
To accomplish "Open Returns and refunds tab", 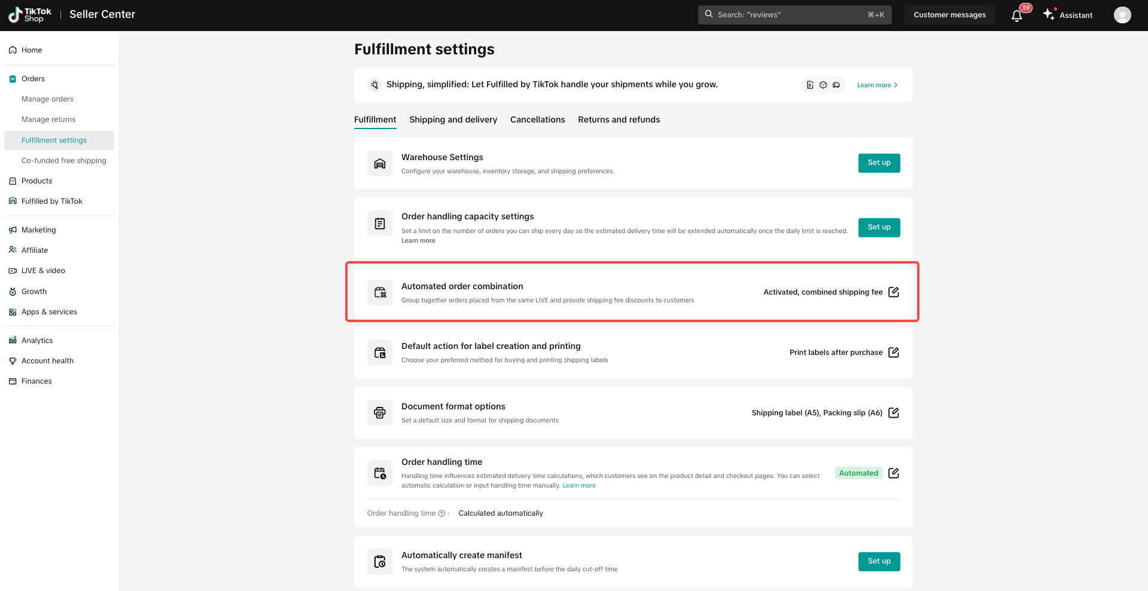I will tap(619, 120).
